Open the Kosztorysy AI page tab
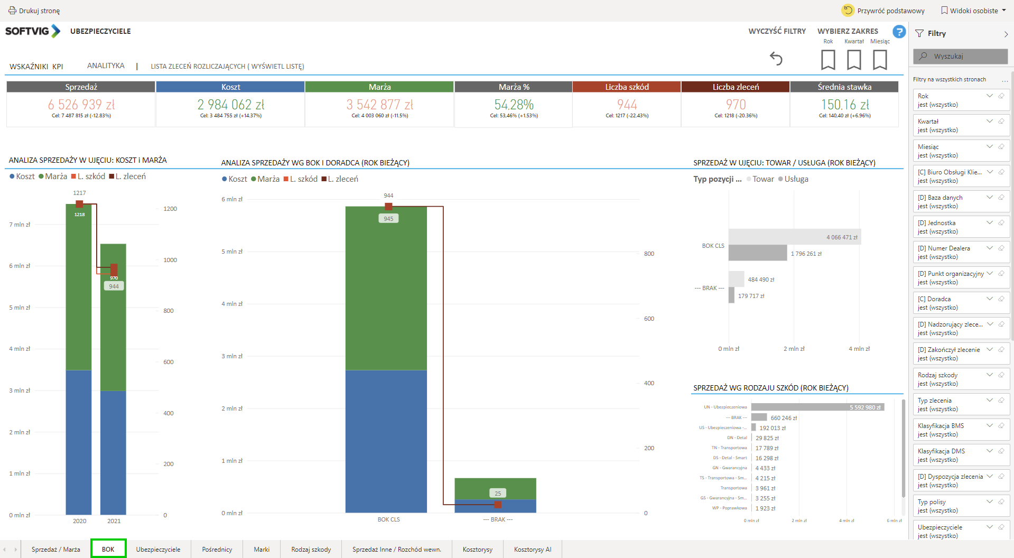Screen dimensions: 1014x558 [532, 550]
